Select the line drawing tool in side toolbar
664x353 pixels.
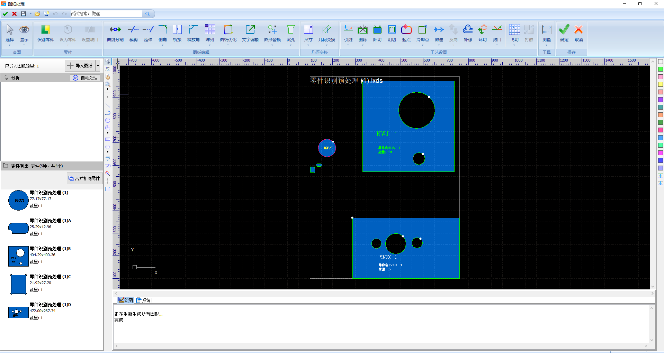coord(108,105)
